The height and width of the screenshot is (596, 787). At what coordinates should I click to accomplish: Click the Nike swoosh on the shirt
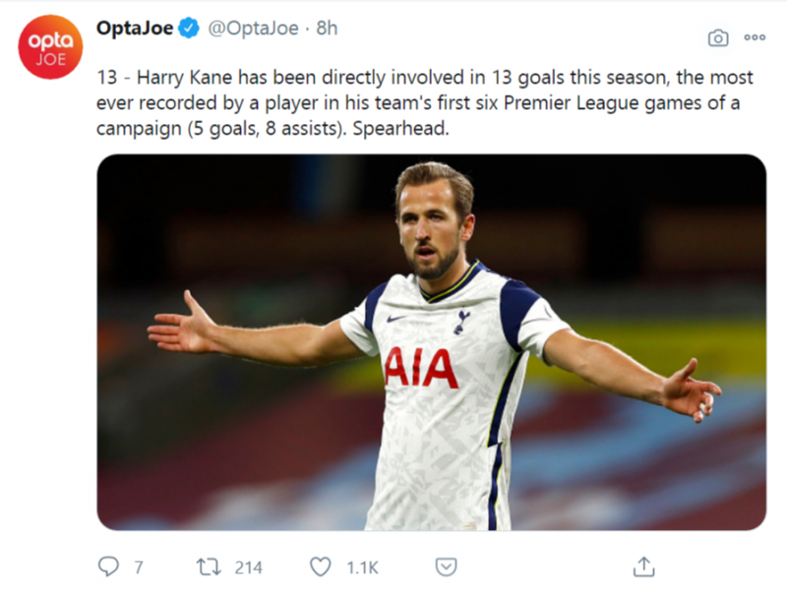pyautogui.click(x=393, y=319)
